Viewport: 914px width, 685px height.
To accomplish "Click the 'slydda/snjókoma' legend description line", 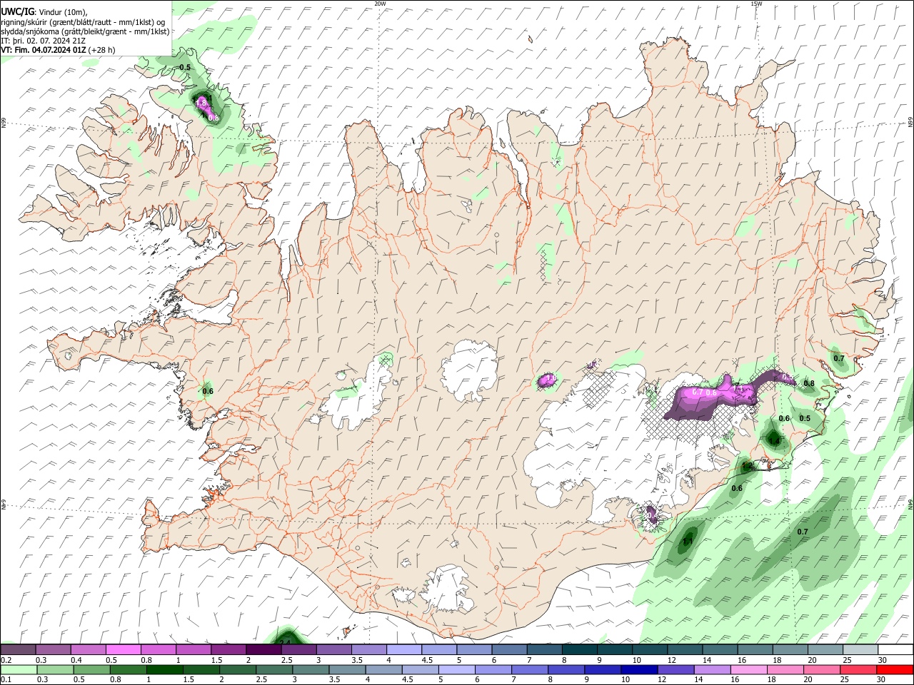I will point(85,31).
